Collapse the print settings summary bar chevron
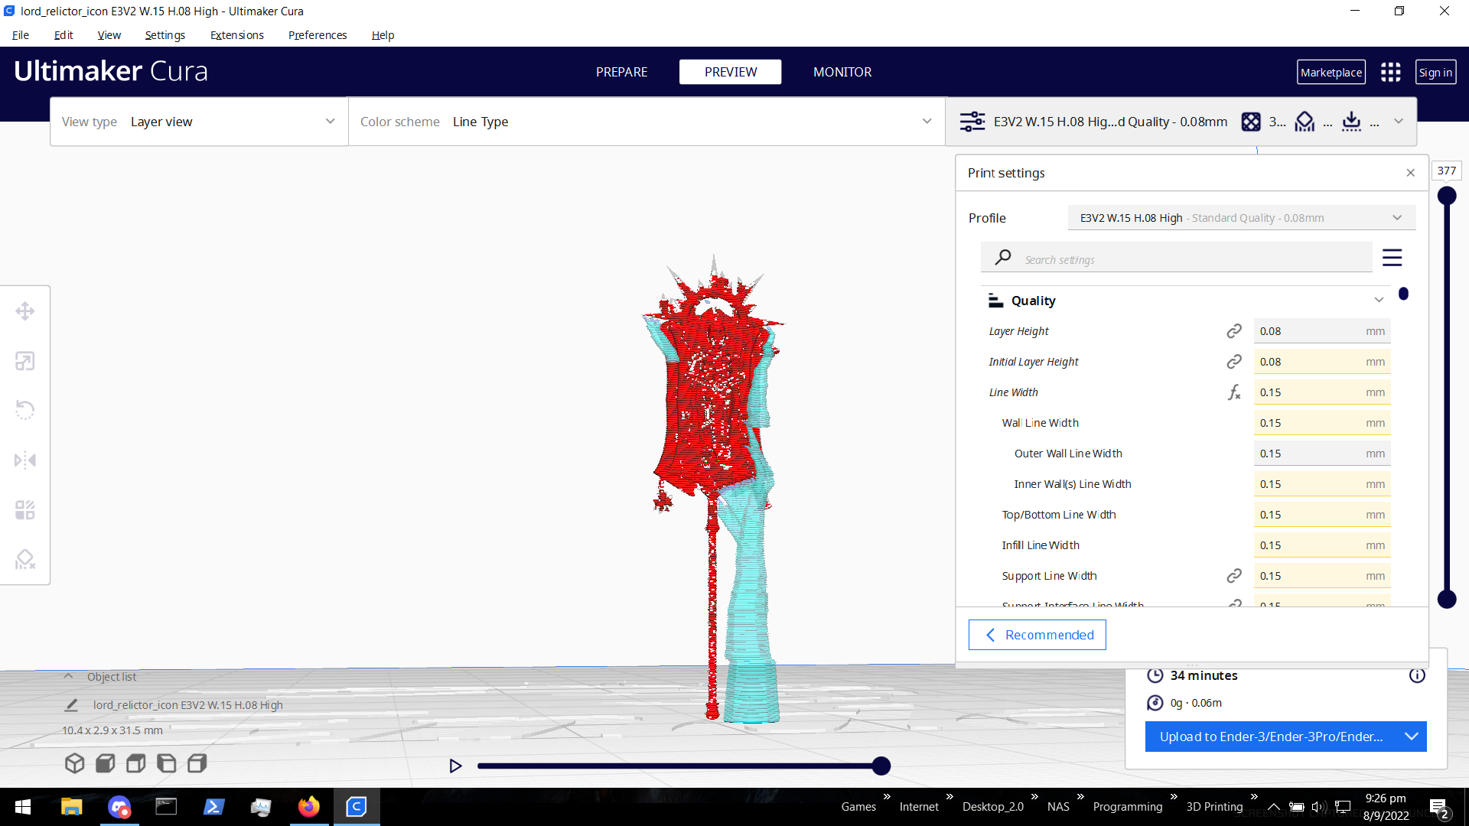Screen dimensions: 1469x826 (x=1399, y=122)
